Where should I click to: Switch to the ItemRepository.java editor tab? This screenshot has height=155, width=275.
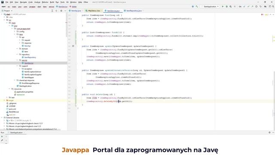click(x=134, y=11)
